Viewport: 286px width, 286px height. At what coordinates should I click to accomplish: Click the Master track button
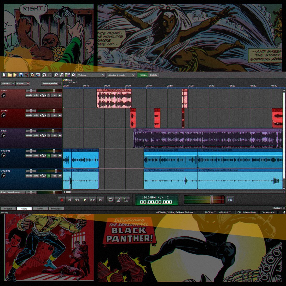23,84
